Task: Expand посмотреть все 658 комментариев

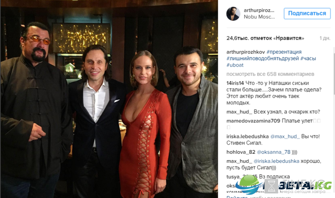Action: (x=270, y=74)
